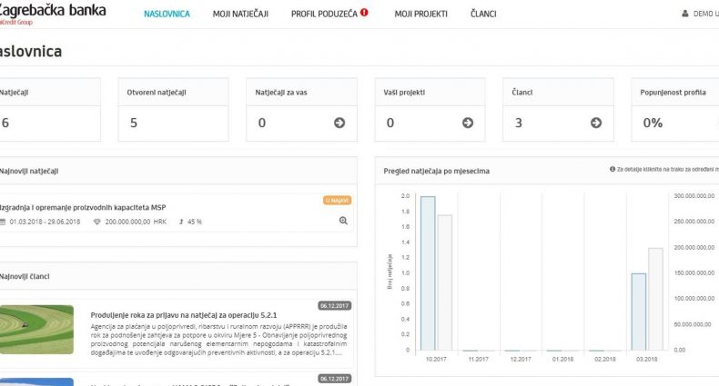Click the Vaši projekti card title
This screenshot has width=719, height=386.
click(404, 93)
